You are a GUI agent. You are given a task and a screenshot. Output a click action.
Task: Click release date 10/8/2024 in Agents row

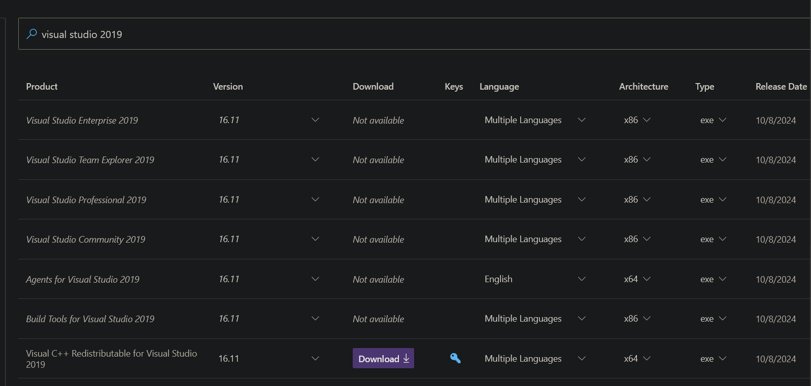[775, 280]
